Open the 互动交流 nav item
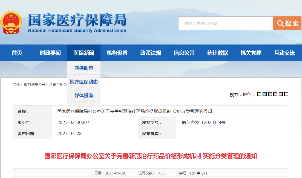302x178 pixels. (x=284, y=53)
